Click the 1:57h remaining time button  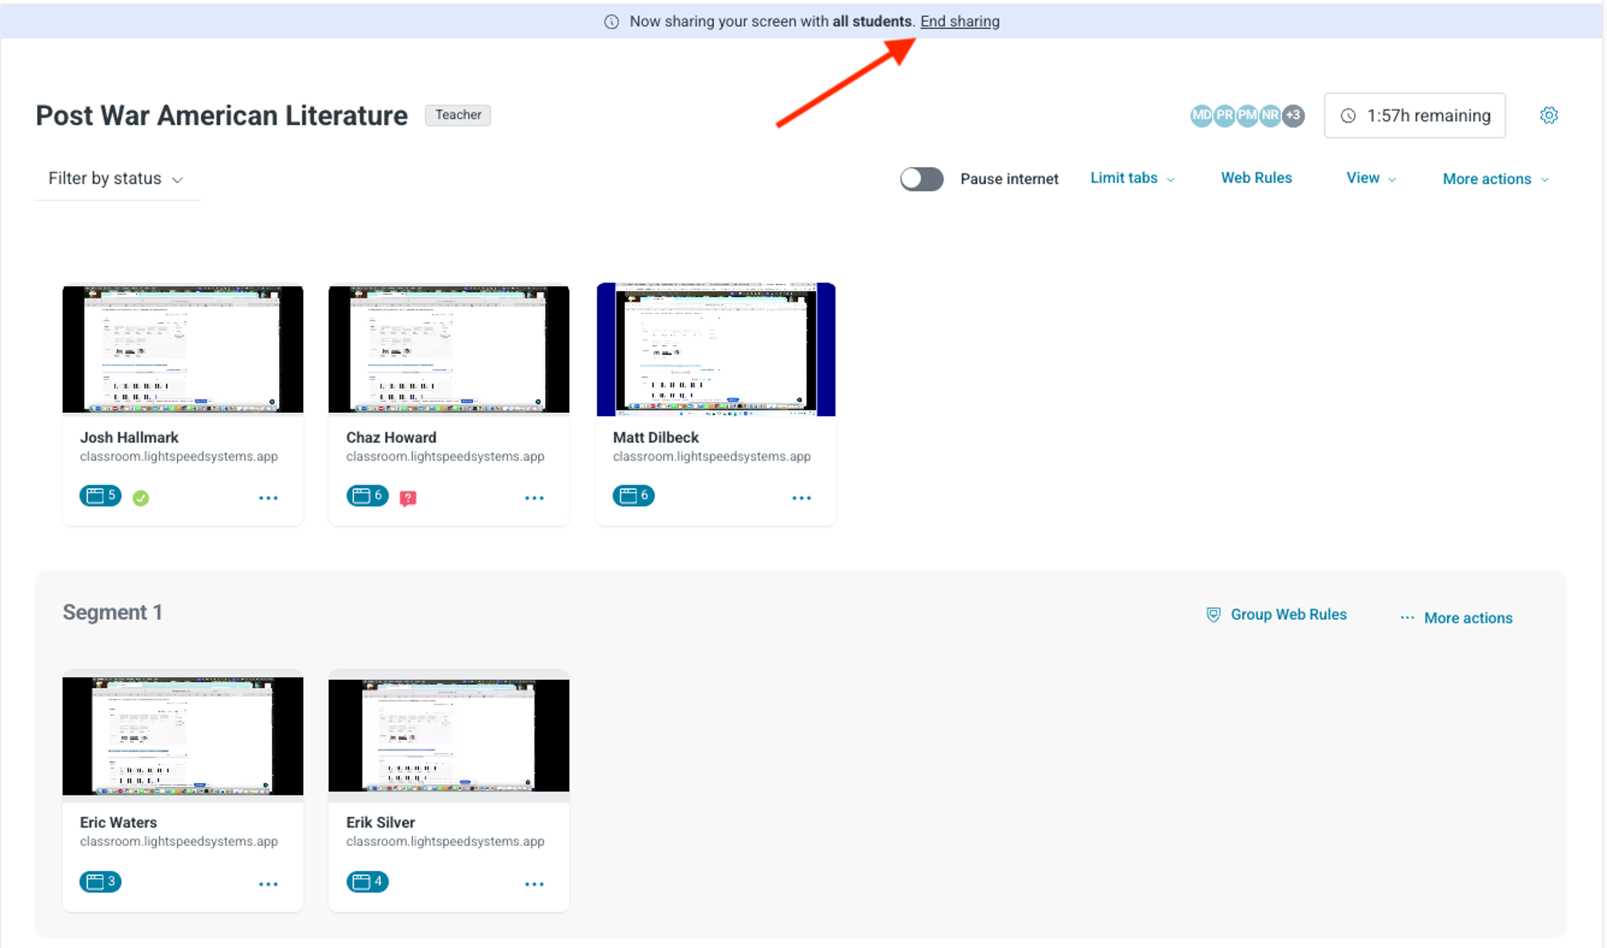1414,115
